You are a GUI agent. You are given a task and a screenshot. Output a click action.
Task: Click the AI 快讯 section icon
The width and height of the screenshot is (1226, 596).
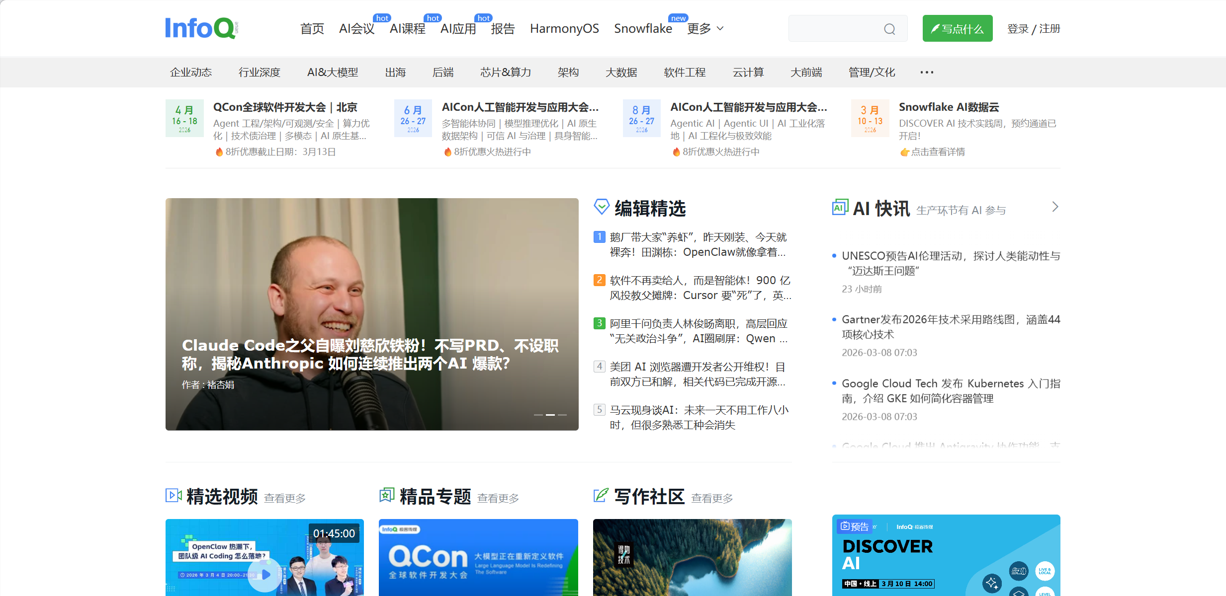coord(840,208)
